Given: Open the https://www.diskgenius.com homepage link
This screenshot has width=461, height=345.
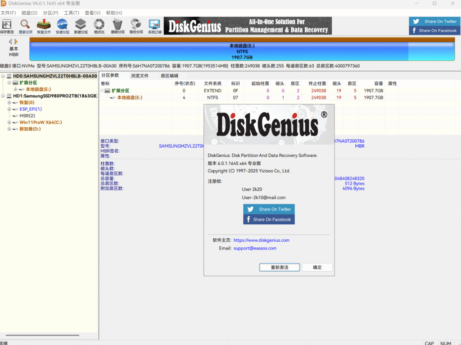Looking at the screenshot, I should pos(261,241).
